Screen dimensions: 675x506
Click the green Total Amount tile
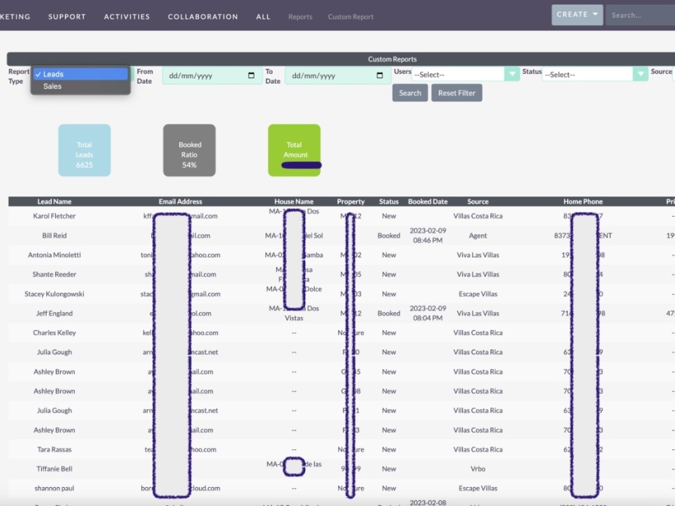pos(295,150)
